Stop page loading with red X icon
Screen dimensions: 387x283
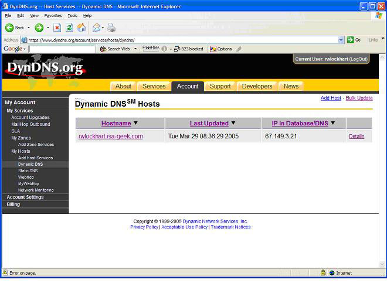click(57, 28)
